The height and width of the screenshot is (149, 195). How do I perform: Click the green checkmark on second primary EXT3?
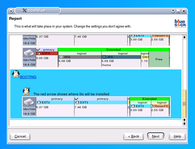click(x=76, y=99)
